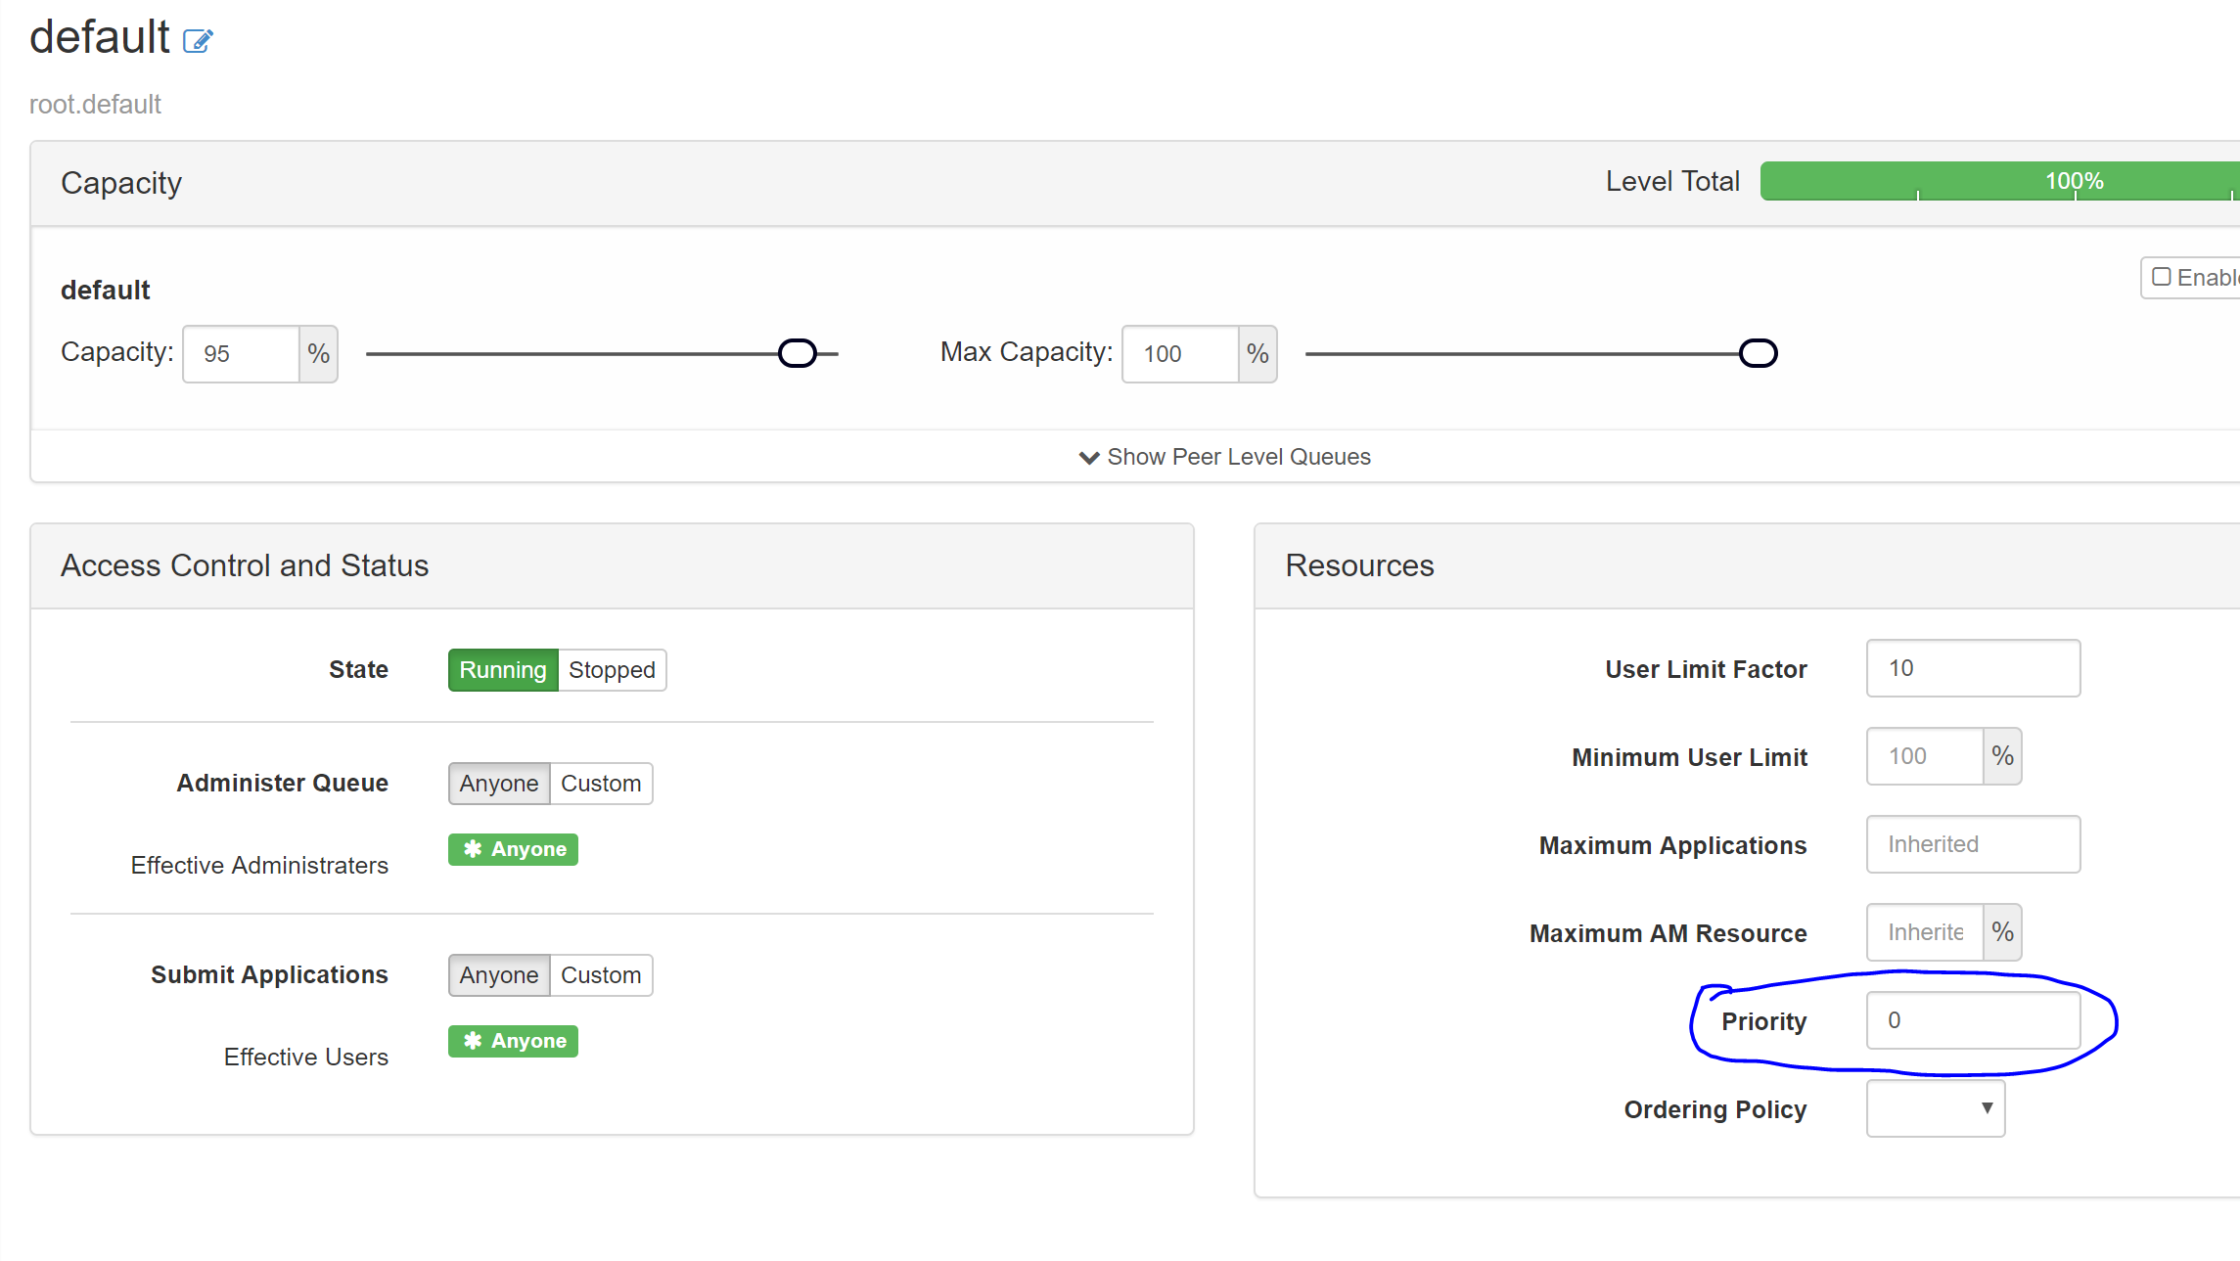Click the Max Capacity slider handle
The width and height of the screenshot is (2240, 1261).
coord(1758,353)
